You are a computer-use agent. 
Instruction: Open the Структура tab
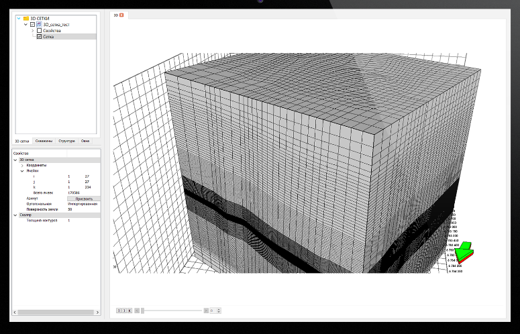click(x=66, y=141)
